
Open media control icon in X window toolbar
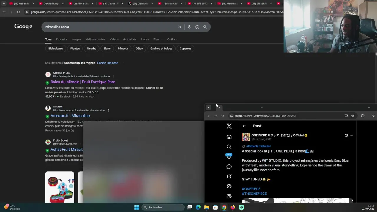373,116
